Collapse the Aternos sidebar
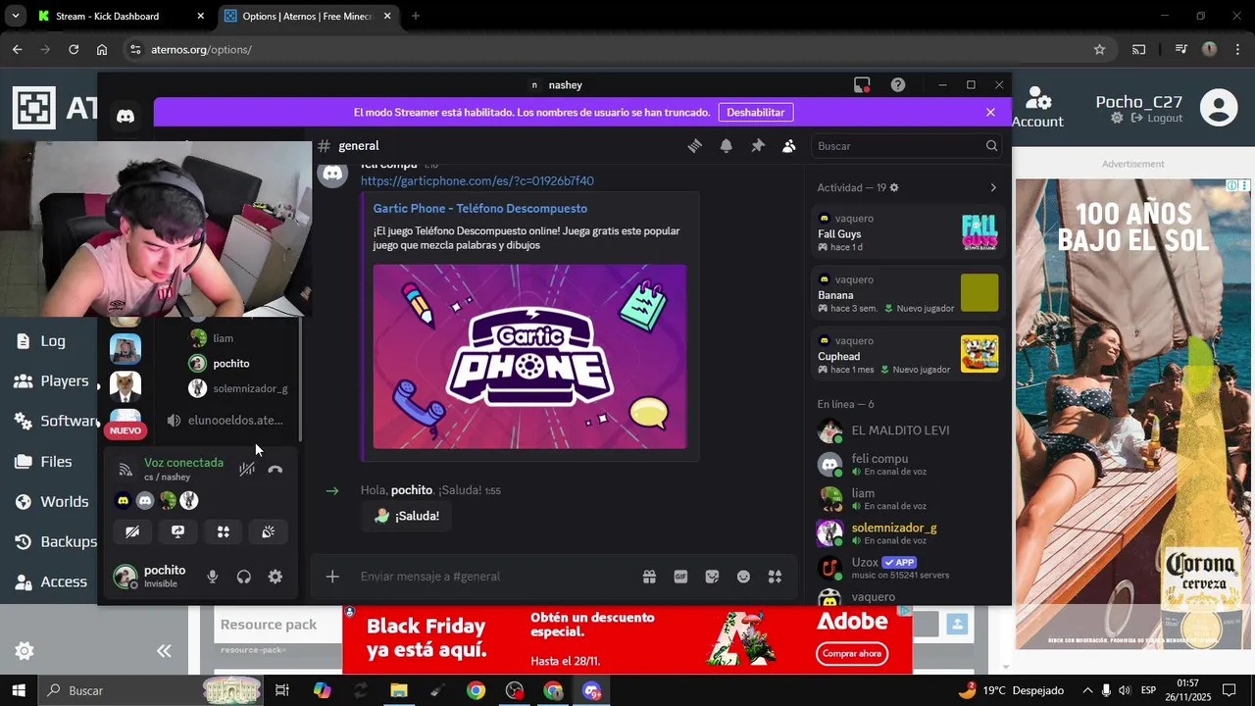This screenshot has height=706, width=1255. click(x=164, y=651)
